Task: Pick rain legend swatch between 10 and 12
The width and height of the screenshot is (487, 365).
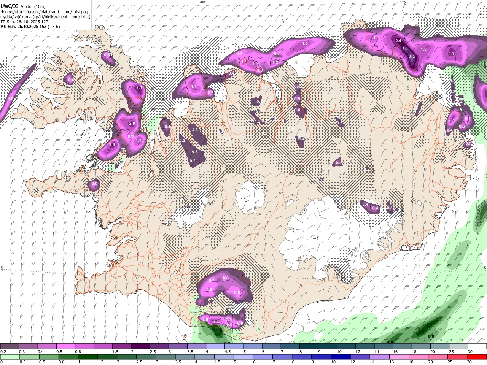Action: click(x=341, y=357)
